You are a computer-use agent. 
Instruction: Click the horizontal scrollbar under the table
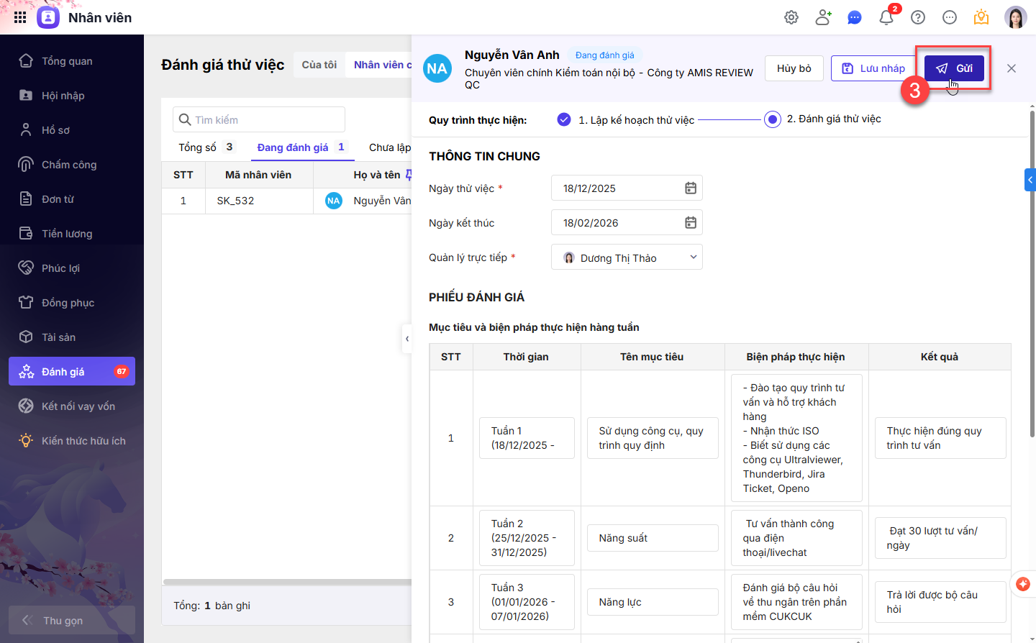coord(288,581)
